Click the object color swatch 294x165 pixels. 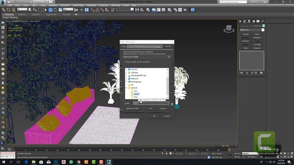(263, 26)
